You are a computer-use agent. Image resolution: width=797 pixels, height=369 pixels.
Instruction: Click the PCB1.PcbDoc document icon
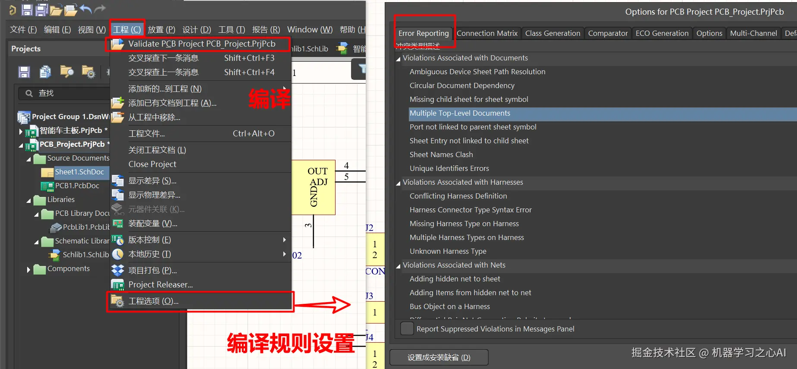click(x=47, y=186)
